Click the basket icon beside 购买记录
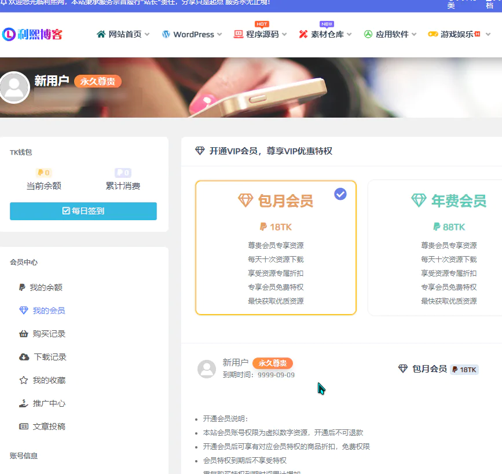502x474 pixels. [x=23, y=334]
